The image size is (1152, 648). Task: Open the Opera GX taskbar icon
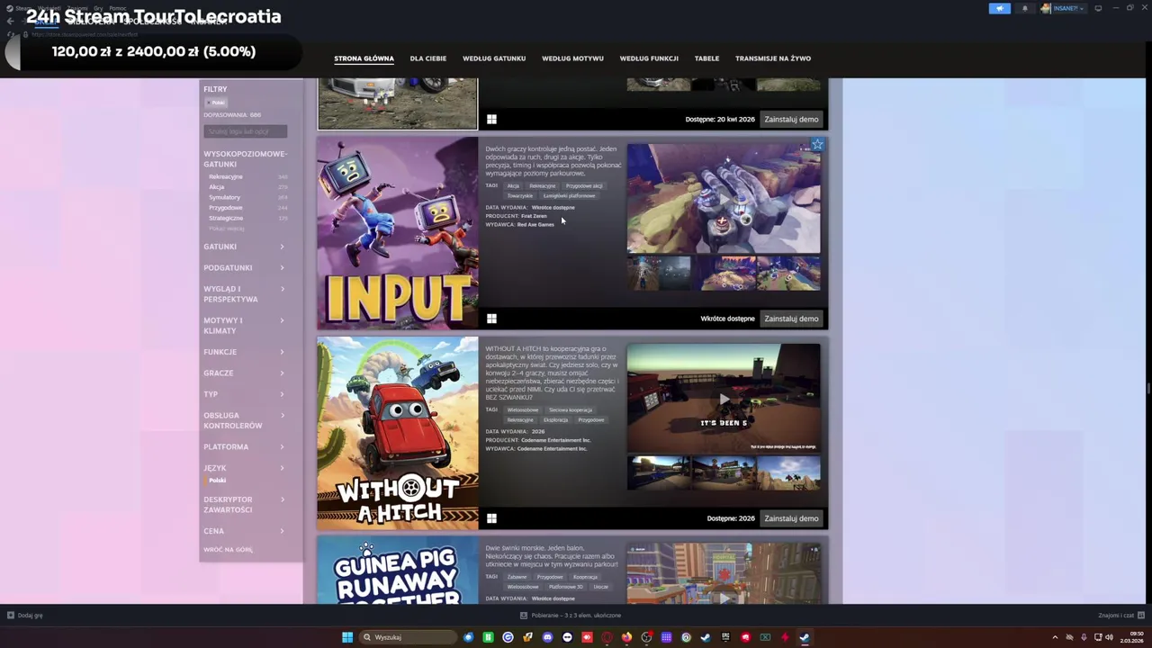tap(607, 637)
